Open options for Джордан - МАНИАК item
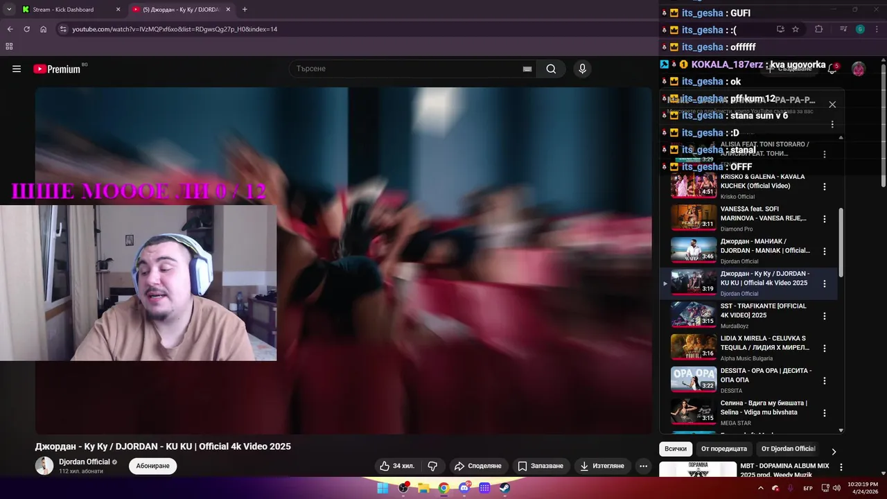 (825, 251)
